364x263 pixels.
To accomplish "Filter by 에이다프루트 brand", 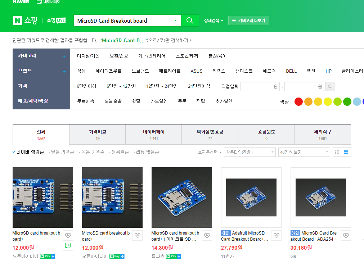I will (x=109, y=71).
